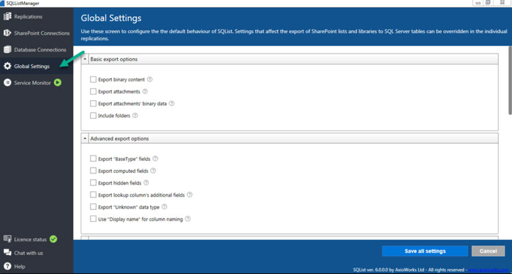Enable Export attachments checkbox
This screenshot has width=512, height=274.
93,91
